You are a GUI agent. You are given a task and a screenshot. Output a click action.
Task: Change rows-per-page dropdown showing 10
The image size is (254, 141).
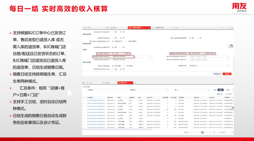215,133
